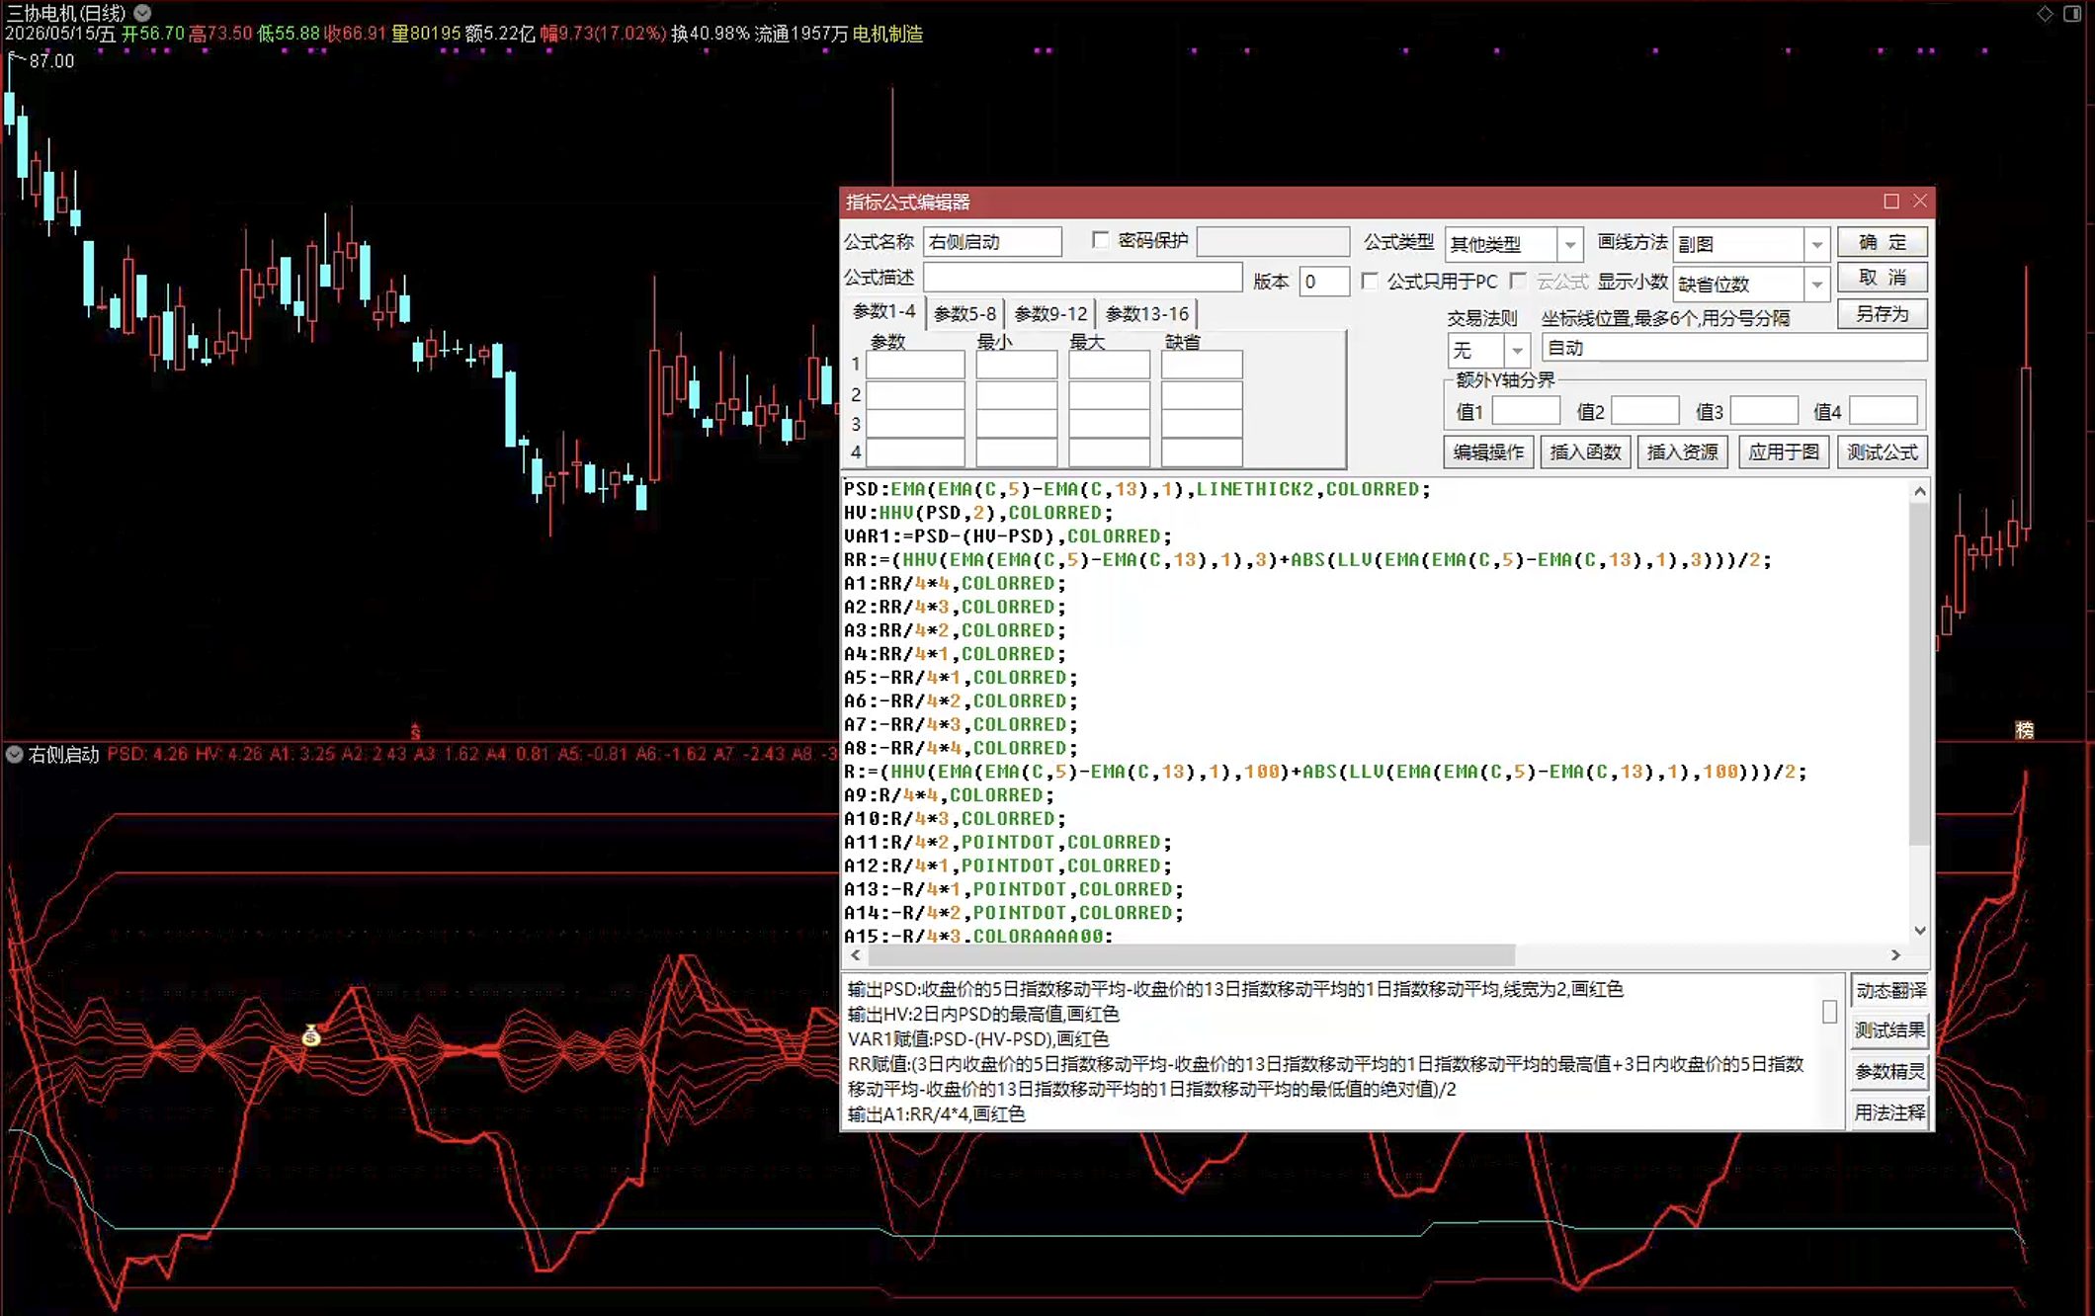2095x1316 pixels.
Task: Click the diamond icon at chart top-right
Action: (x=2045, y=13)
